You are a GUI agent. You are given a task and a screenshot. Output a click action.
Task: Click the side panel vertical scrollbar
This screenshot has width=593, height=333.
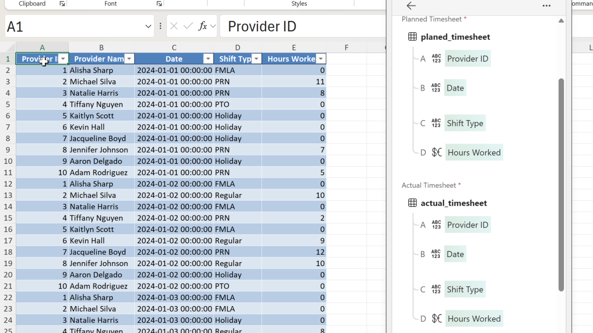point(561,185)
